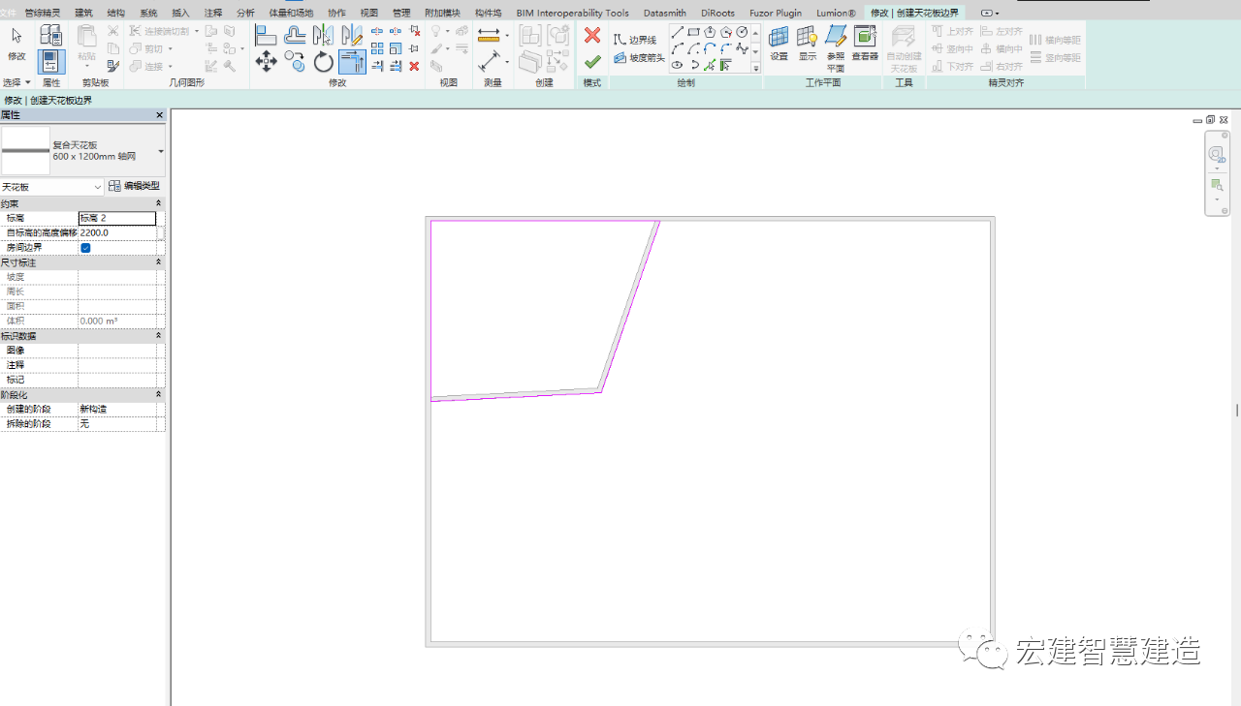Click Show (显示) work plane icon
This screenshot has height=706, width=1241.
coord(808,45)
